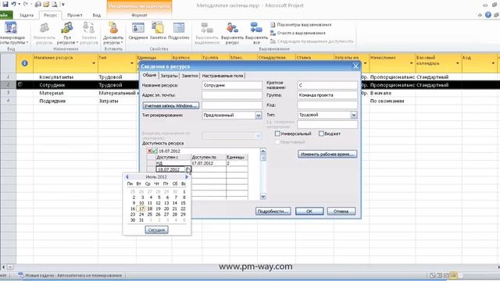Open the Notes tab in dialog
Viewport: 500px width, 281px height.
click(190, 76)
